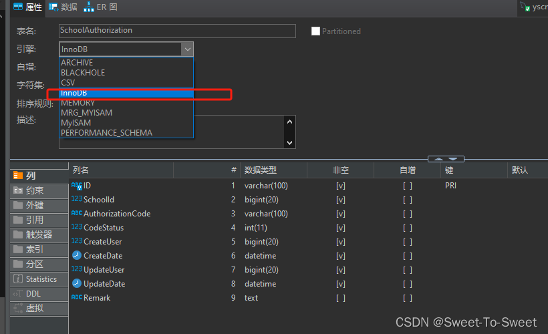Open the 触发器 triggers section

tap(39, 234)
